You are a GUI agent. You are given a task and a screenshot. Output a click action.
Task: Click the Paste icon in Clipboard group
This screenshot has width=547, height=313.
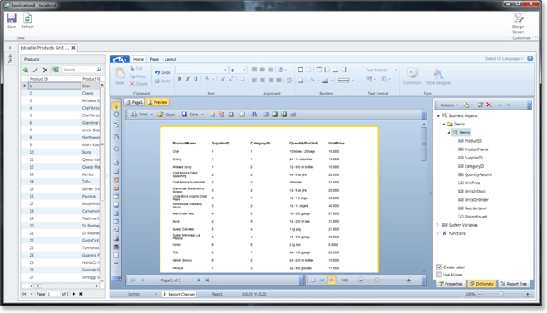point(120,73)
